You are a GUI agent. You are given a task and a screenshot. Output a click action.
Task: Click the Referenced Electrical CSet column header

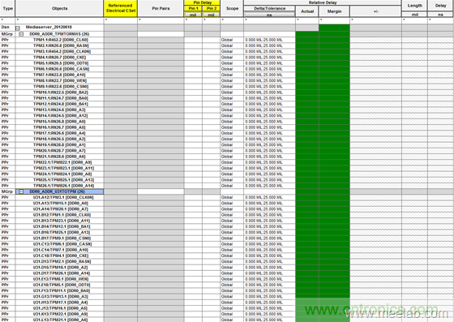coord(121,8)
